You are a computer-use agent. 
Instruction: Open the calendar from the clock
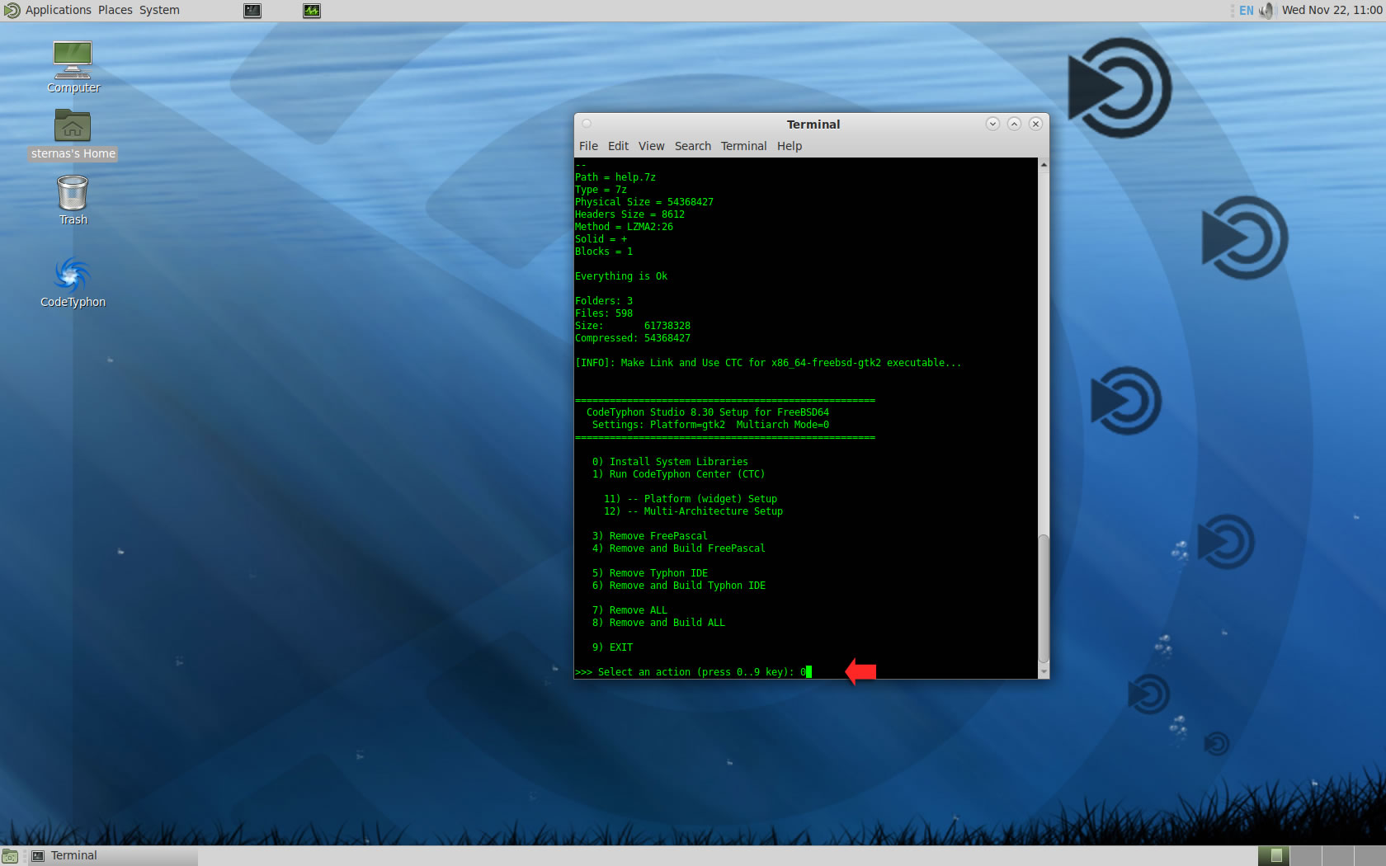[x=1332, y=11]
